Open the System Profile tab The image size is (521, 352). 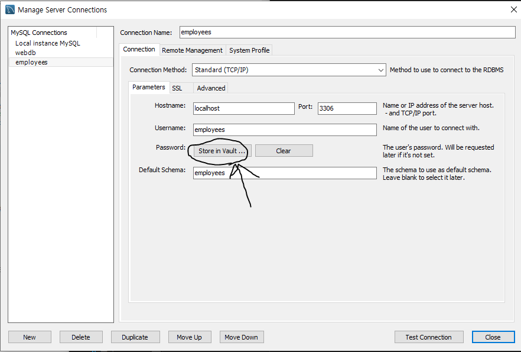249,50
